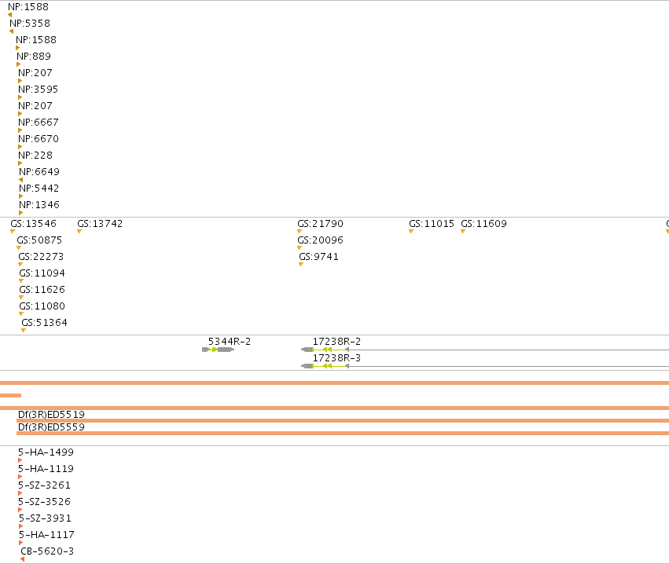Image resolution: width=669 pixels, height=564 pixels.
Task: Select the GS:11080 label
Action: pyautogui.click(x=42, y=306)
